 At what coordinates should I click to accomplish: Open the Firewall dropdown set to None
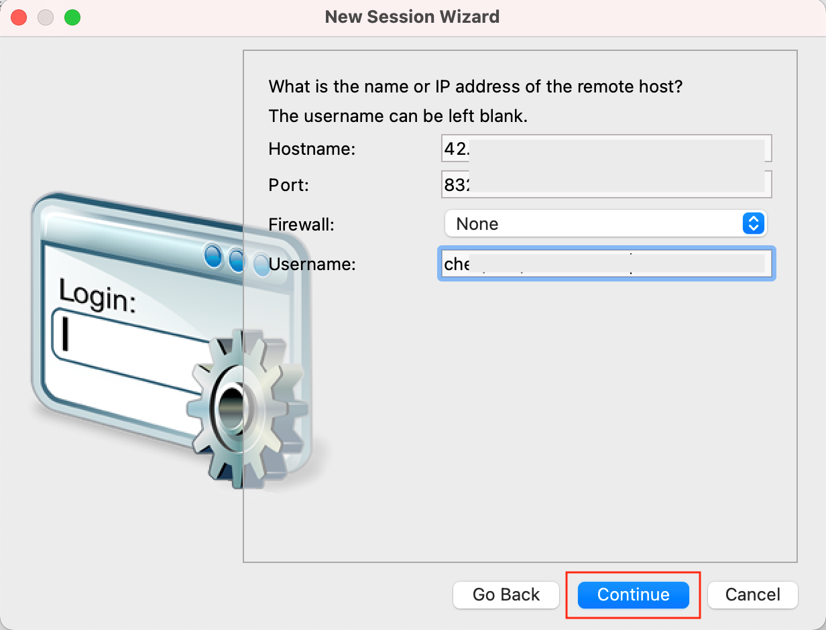click(x=606, y=224)
